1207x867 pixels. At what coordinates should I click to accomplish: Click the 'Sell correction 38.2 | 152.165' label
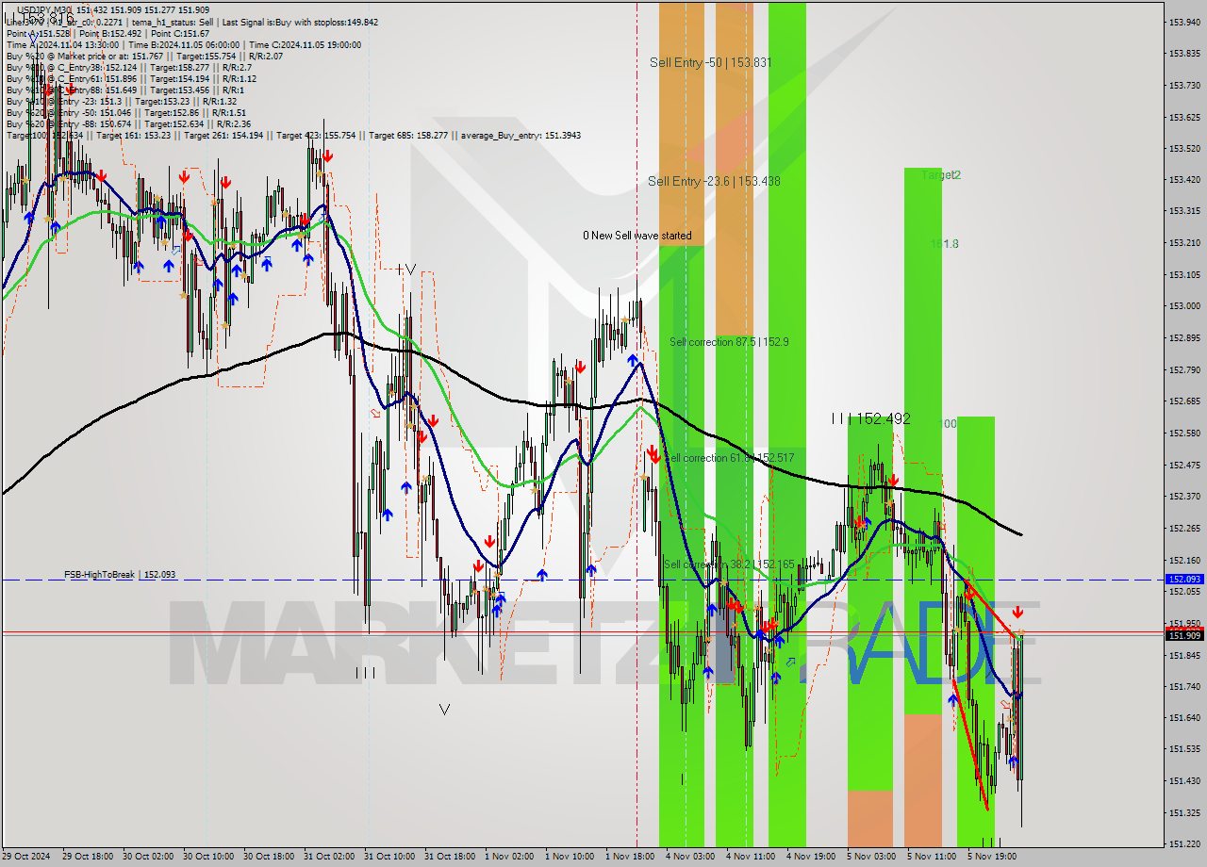729,564
